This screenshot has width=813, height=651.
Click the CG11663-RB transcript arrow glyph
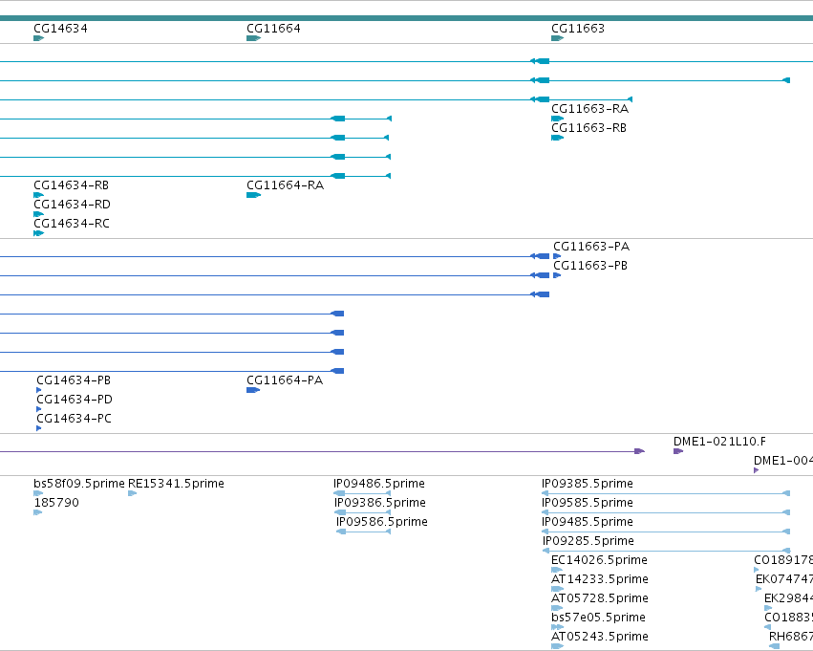pos(557,138)
